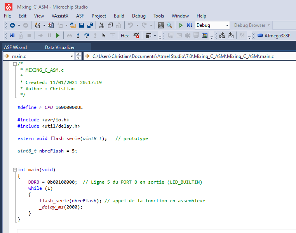Expand the Undo history dropdown arrow
The width and height of the screenshot is (296, 233).
137,25
